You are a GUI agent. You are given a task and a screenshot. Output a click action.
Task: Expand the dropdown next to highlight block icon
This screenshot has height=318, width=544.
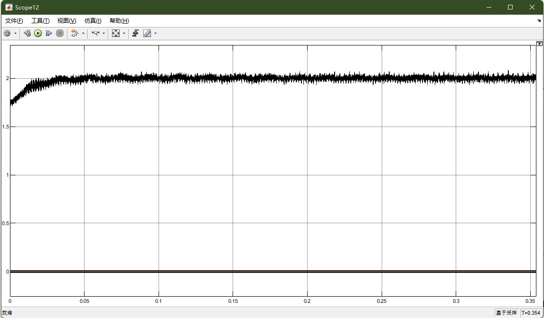coord(83,34)
